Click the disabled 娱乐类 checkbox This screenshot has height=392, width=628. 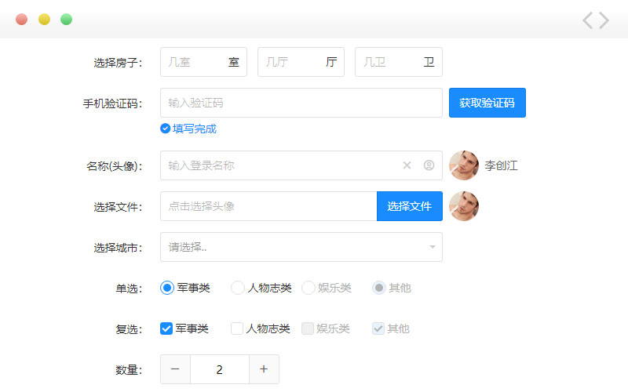point(307,328)
